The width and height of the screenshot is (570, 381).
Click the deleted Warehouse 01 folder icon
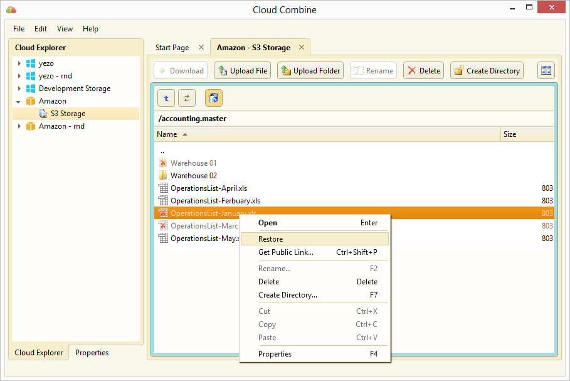[163, 163]
